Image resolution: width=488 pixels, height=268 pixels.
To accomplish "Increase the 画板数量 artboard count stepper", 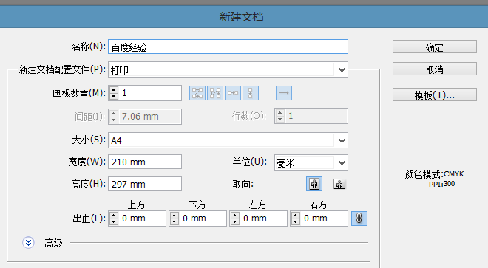I will click(114, 90).
